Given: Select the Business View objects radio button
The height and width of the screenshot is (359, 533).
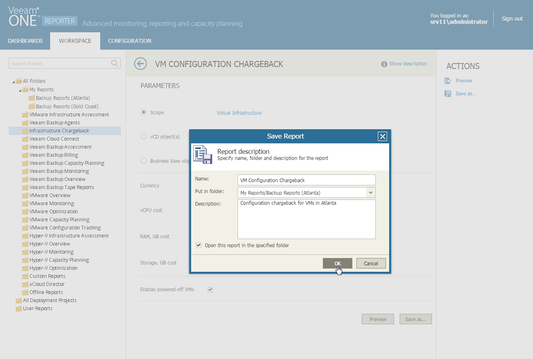Looking at the screenshot, I should click(x=143, y=161).
